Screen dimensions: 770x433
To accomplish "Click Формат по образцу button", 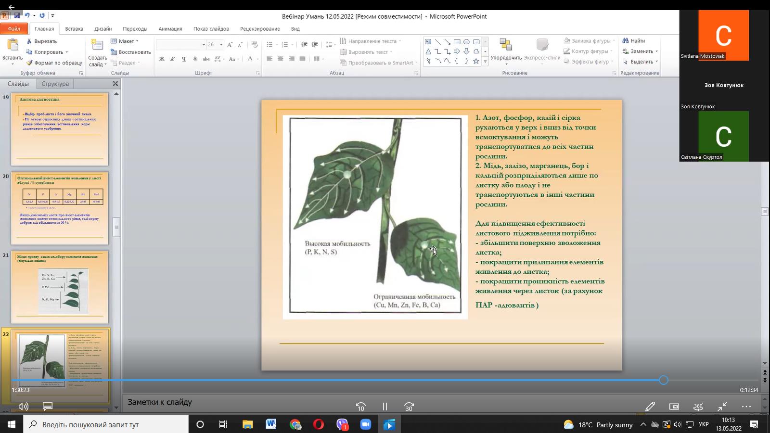I will pyautogui.click(x=54, y=63).
